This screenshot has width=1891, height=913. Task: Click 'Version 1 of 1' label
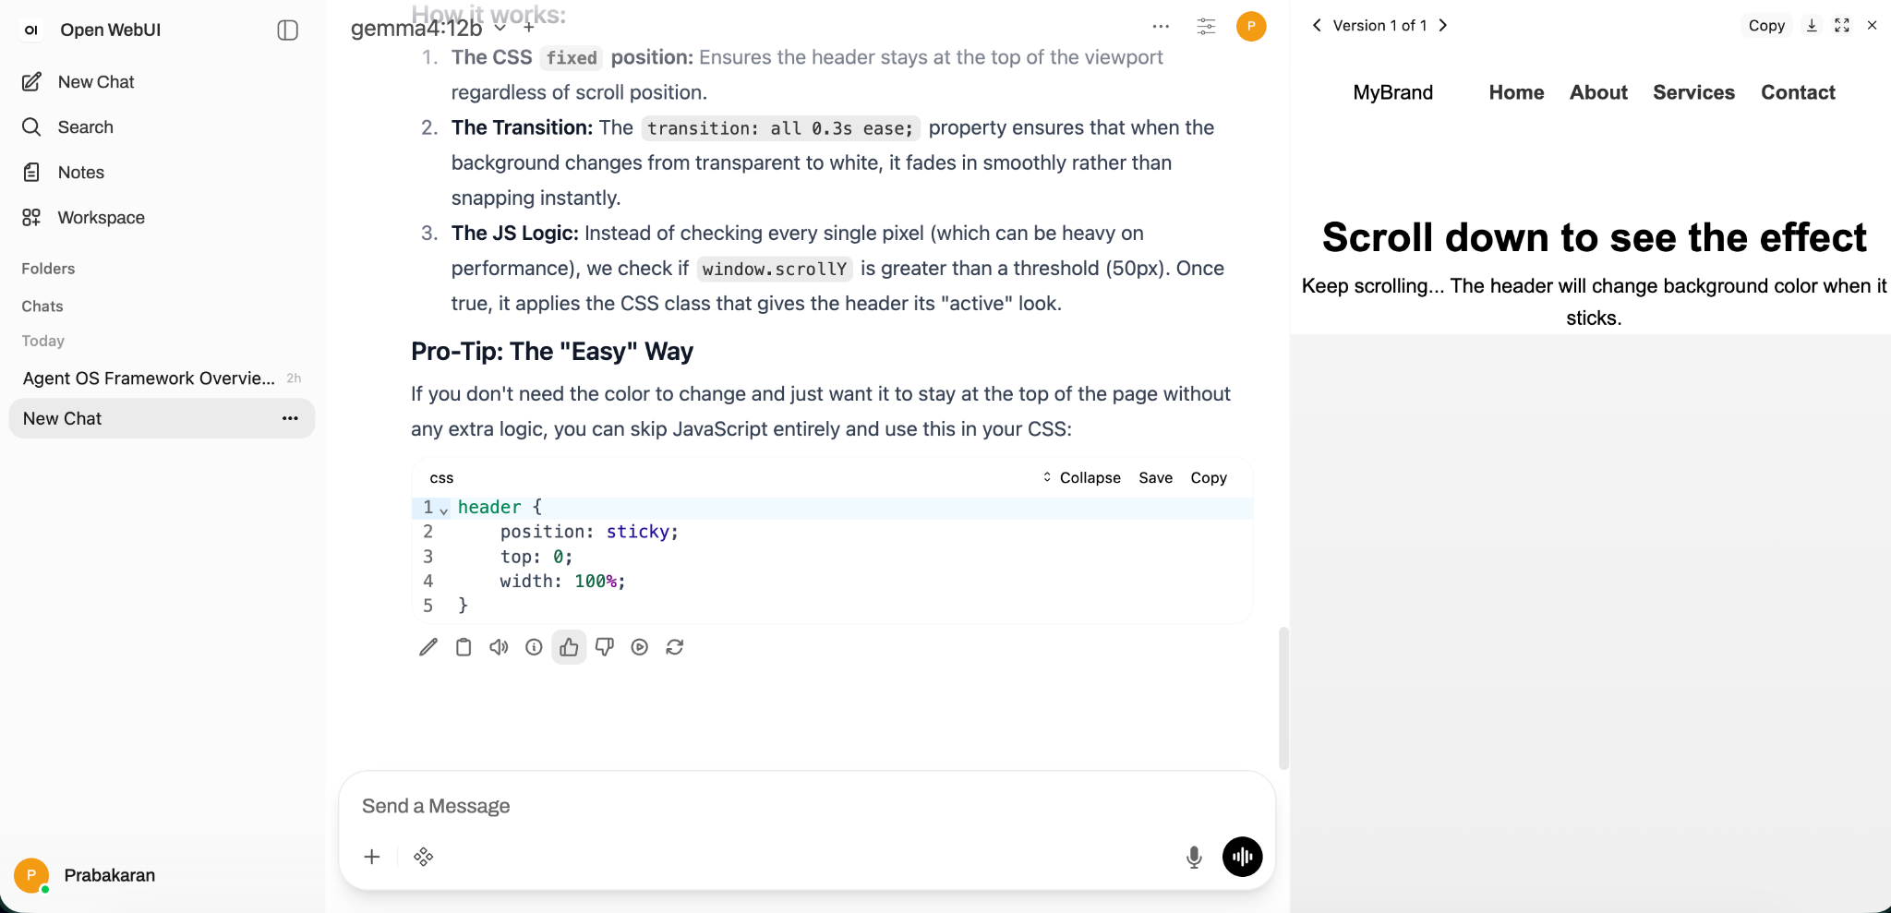click(x=1379, y=26)
